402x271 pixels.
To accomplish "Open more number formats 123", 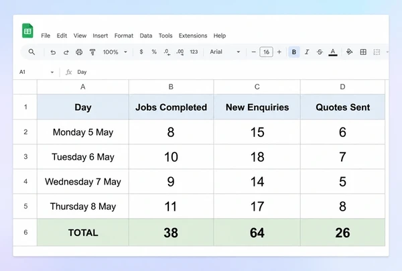I will 194,52.
